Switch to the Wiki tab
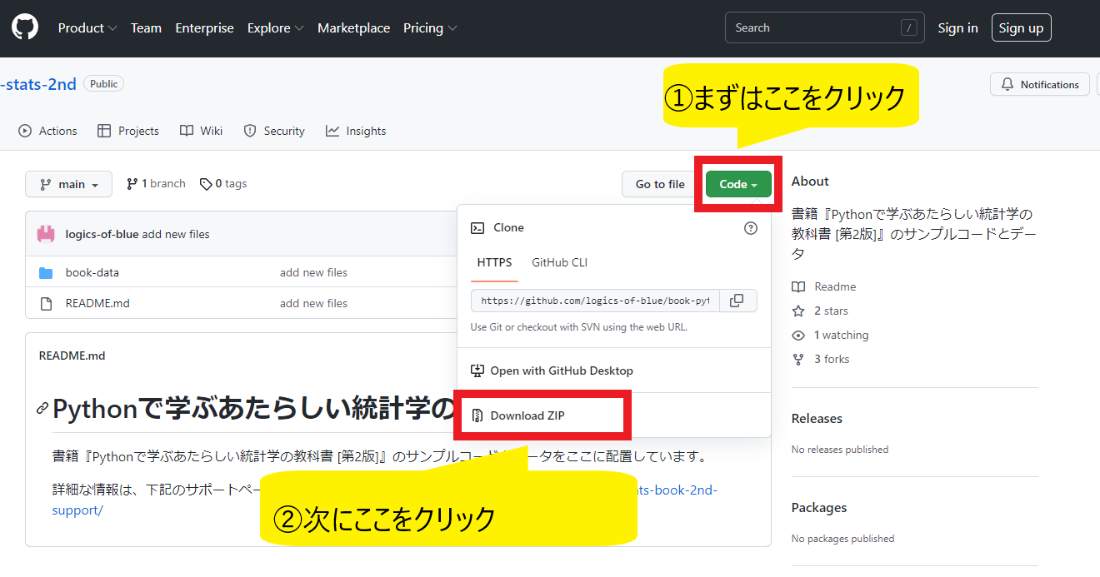This screenshot has width=1100, height=577. [201, 131]
